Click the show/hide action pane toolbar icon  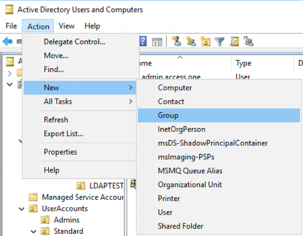(x=157, y=42)
